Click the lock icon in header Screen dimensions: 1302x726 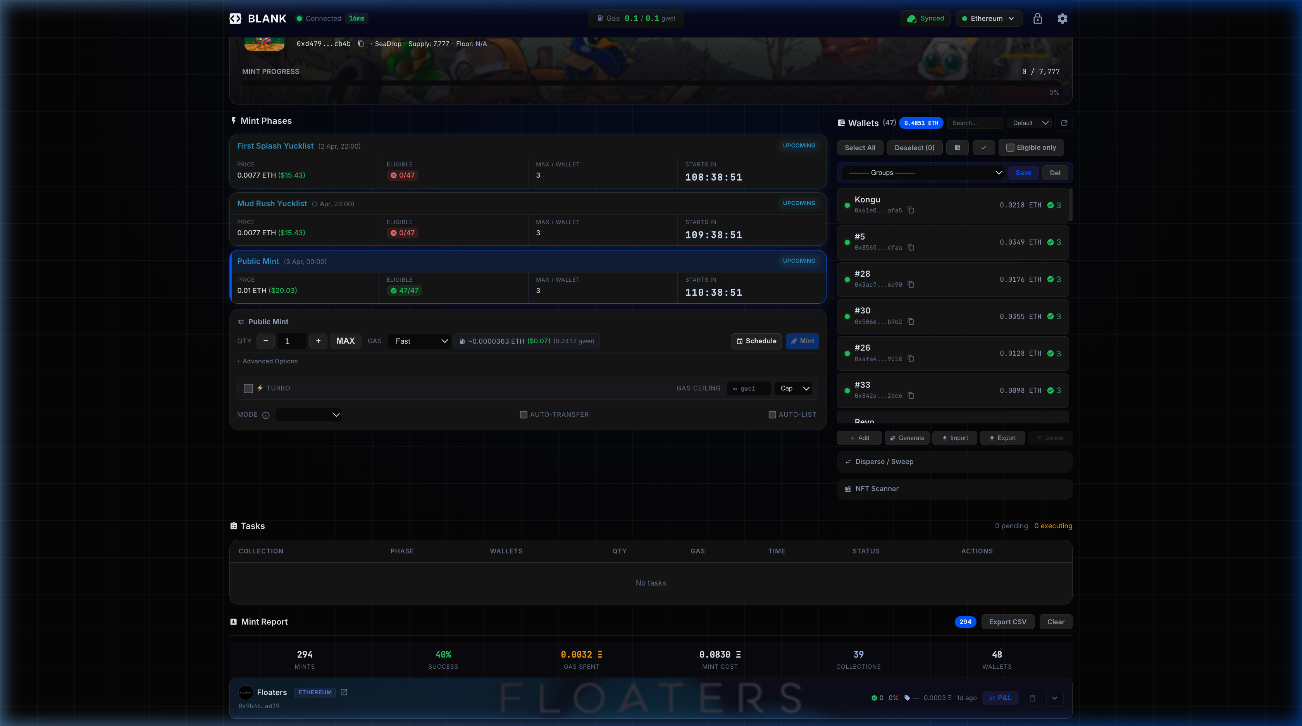[x=1037, y=19]
